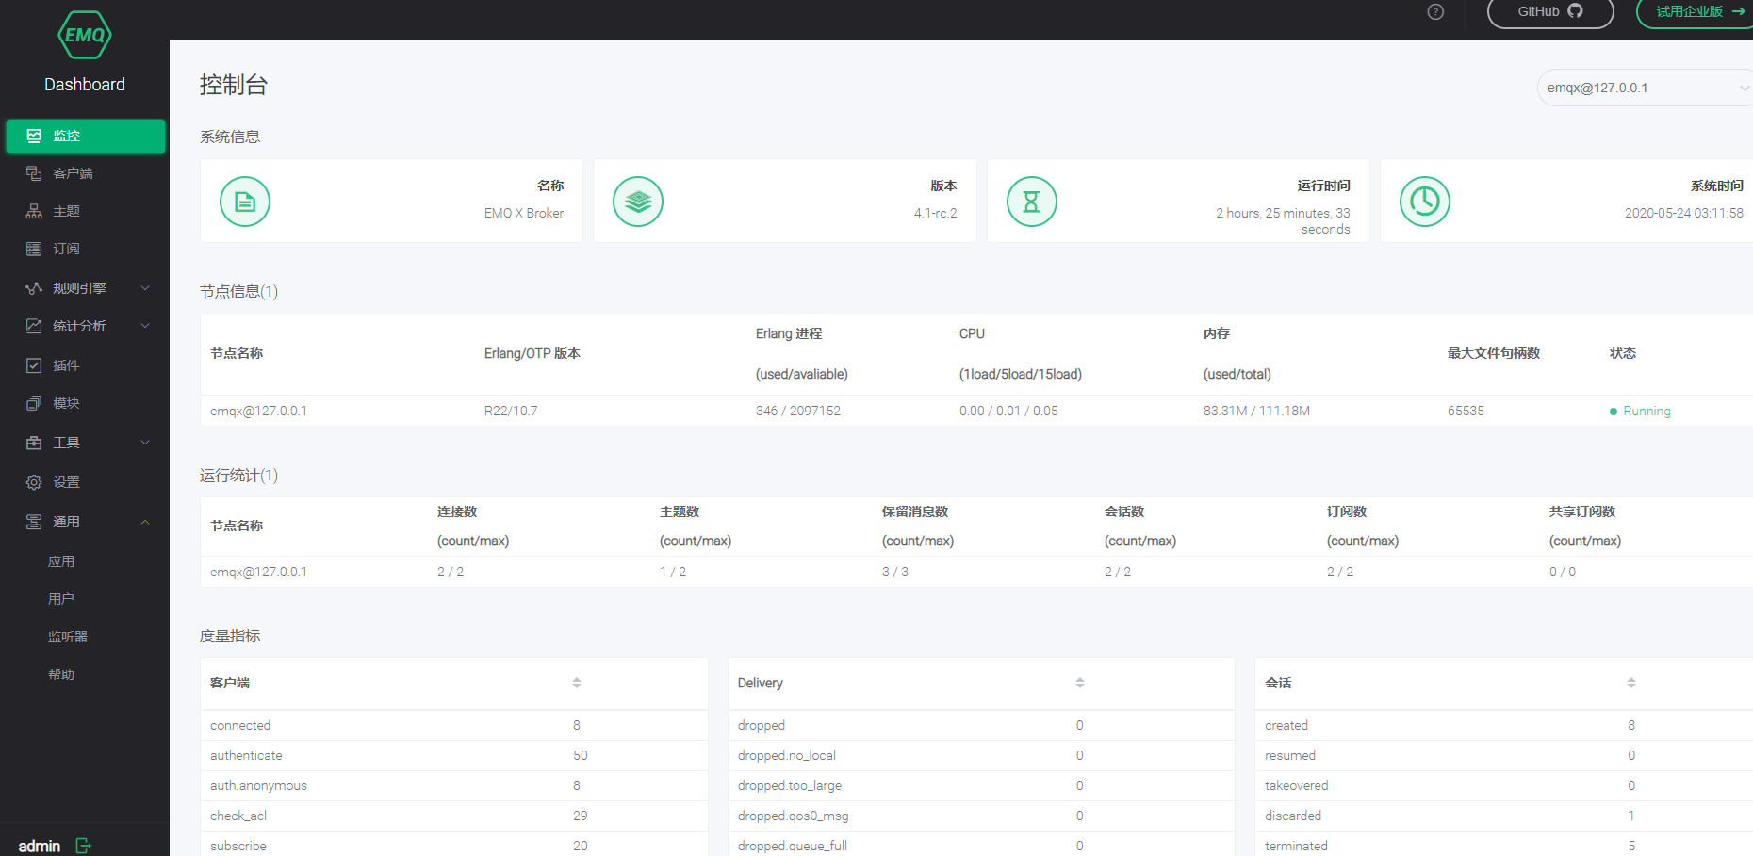The image size is (1753, 856).
Task: Click the clock icon in the 系统时间 card
Action: [x=1425, y=202]
